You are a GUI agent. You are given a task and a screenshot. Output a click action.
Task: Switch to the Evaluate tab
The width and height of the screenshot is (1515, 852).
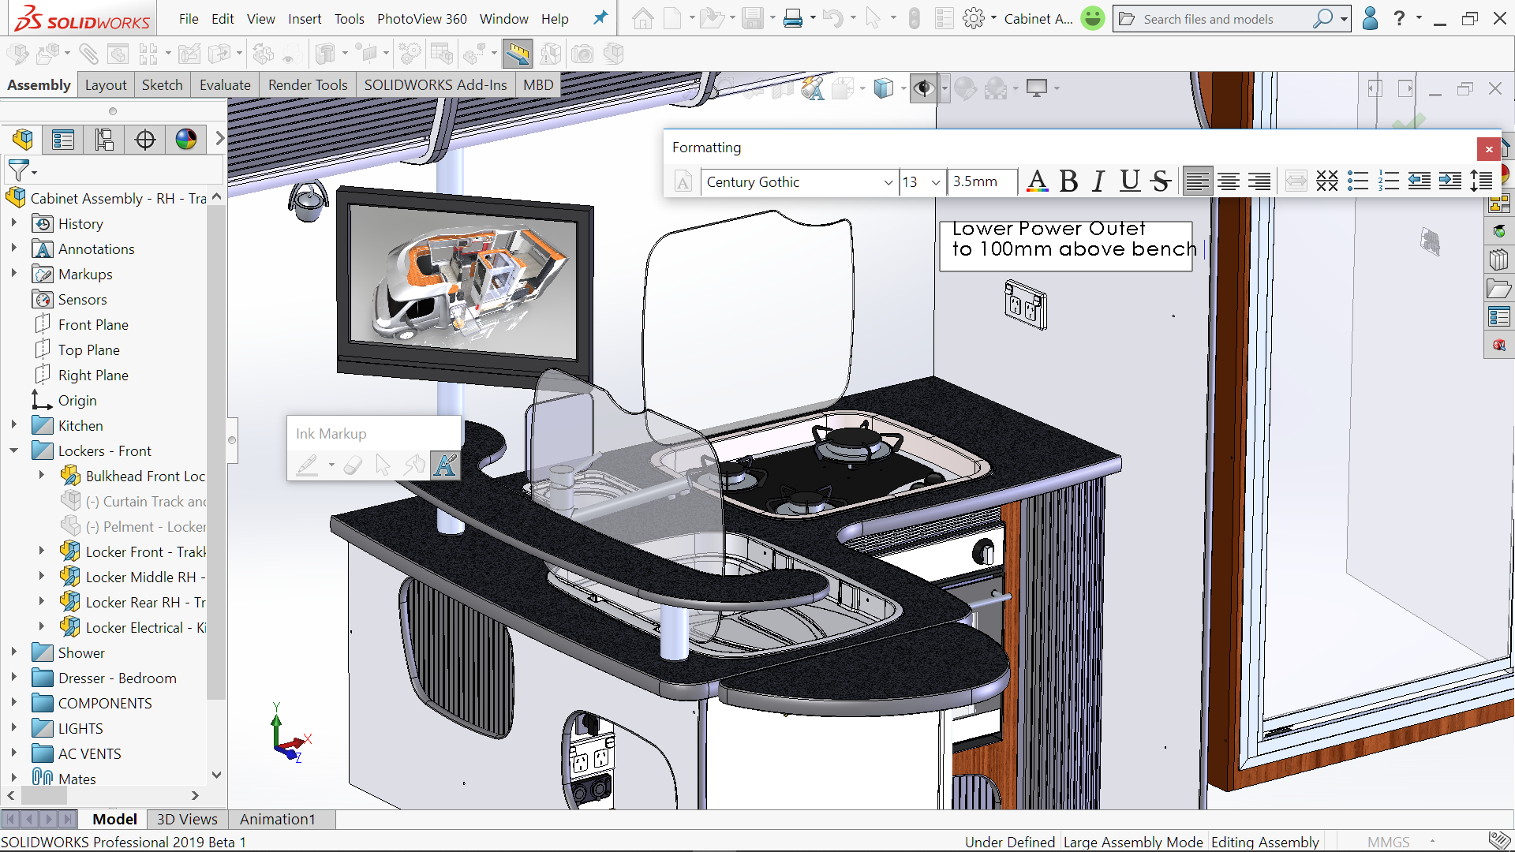click(225, 85)
